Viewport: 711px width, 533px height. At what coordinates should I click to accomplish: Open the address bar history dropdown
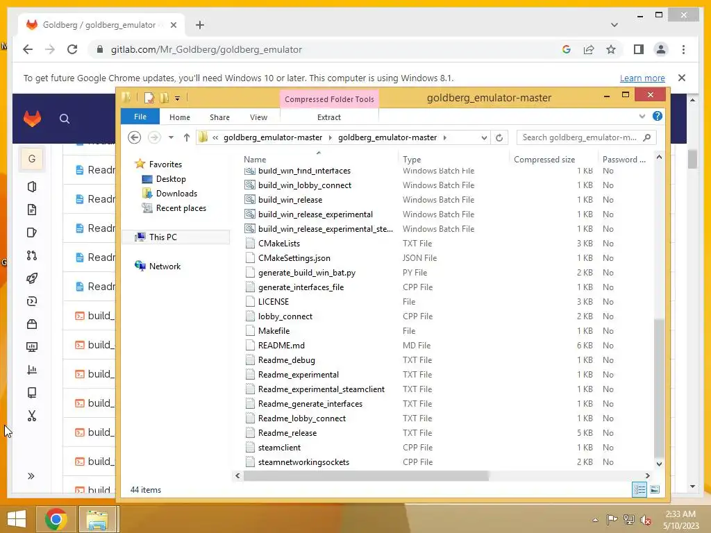tap(484, 138)
